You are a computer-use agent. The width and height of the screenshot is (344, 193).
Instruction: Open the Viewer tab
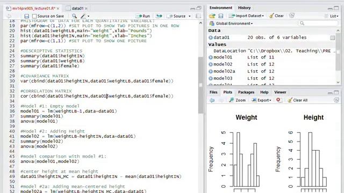(x=280, y=92)
